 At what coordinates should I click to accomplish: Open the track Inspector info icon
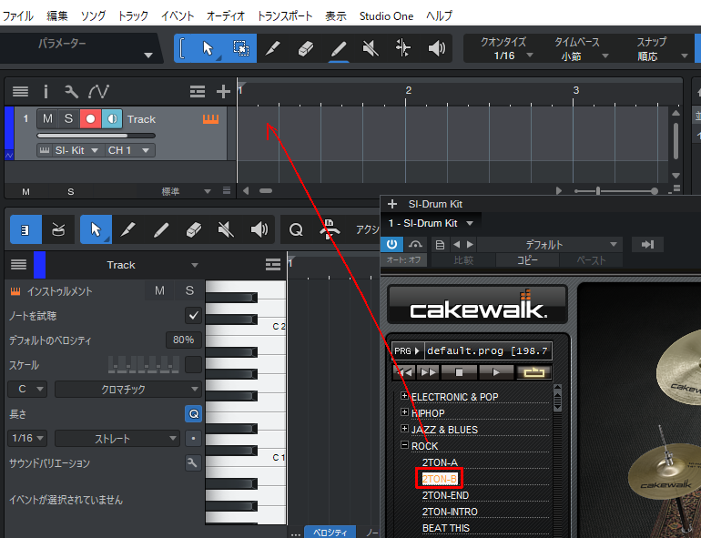coord(46,92)
